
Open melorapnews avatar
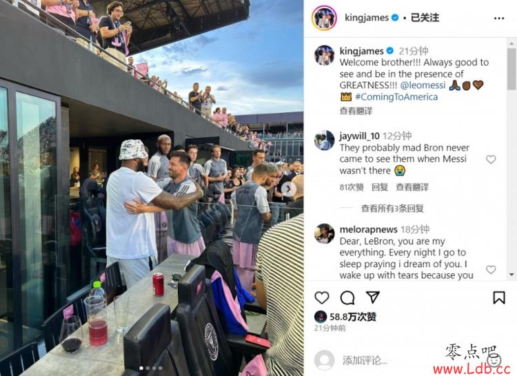(325, 233)
